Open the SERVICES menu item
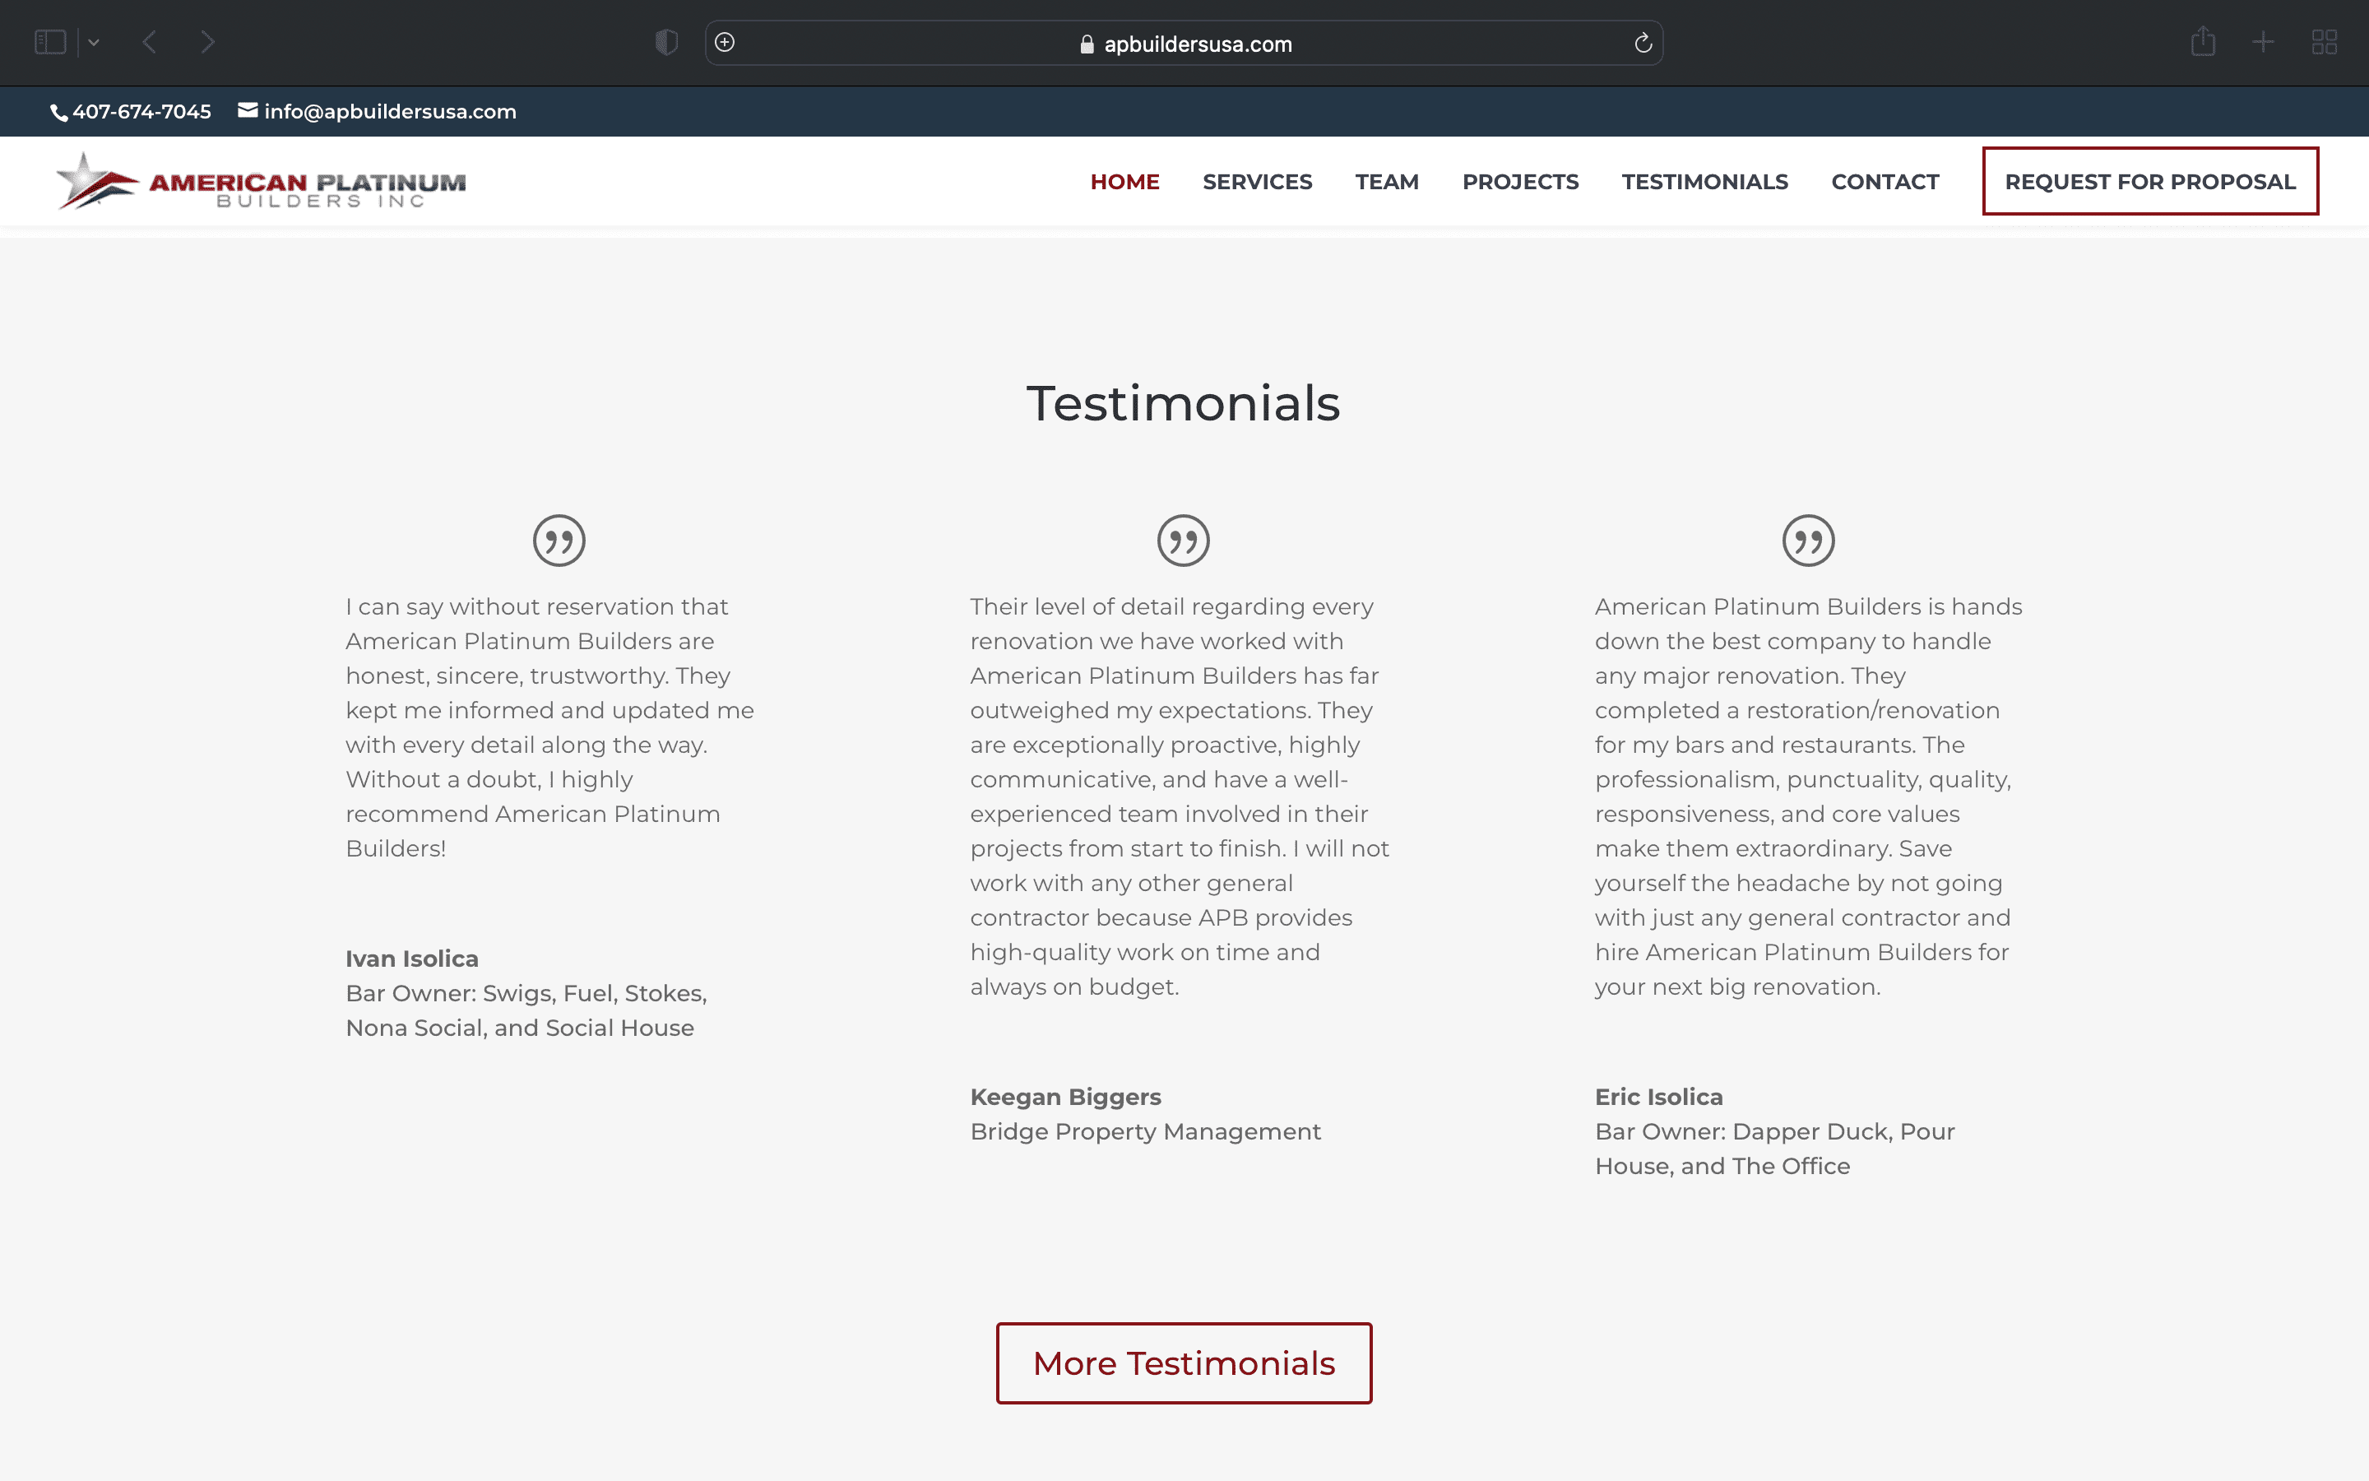 (1258, 182)
